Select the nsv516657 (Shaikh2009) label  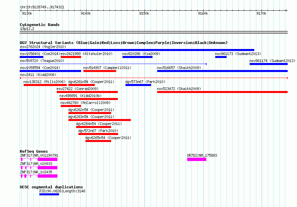pos(179,68)
